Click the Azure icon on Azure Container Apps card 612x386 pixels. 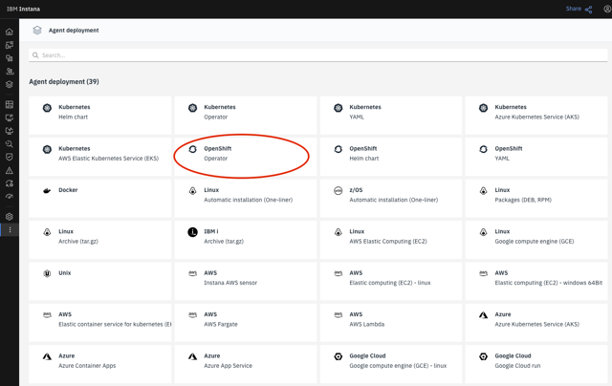47,356
